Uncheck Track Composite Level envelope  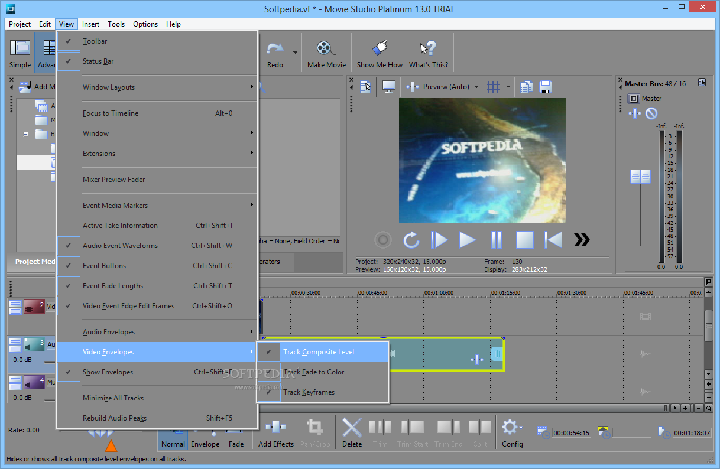tap(322, 352)
